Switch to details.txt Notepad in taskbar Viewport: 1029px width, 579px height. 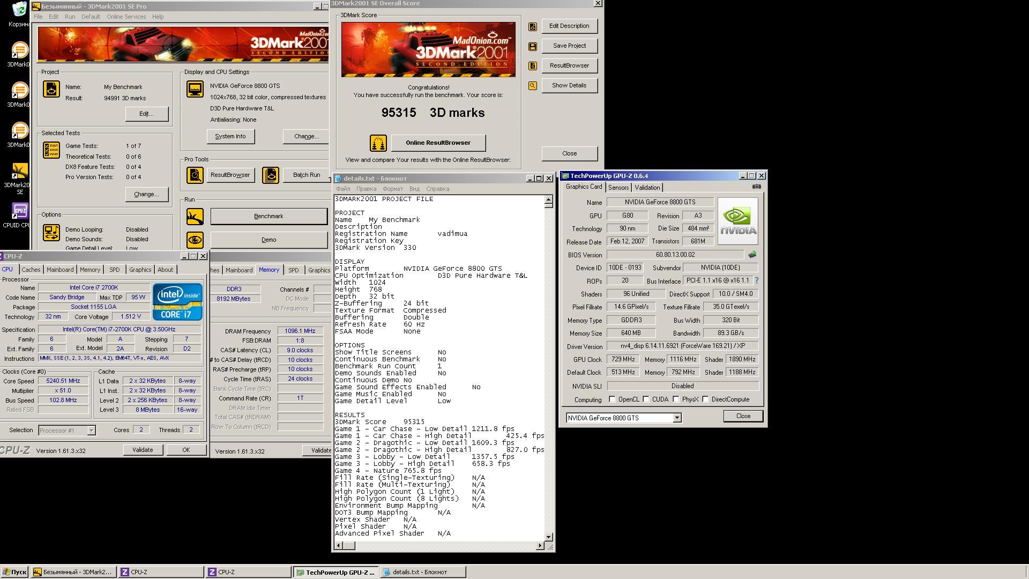pyautogui.click(x=423, y=572)
